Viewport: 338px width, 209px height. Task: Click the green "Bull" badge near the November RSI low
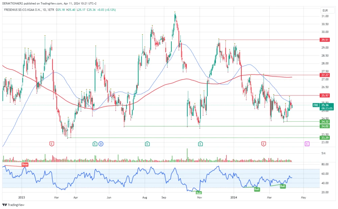[x=198, y=192]
